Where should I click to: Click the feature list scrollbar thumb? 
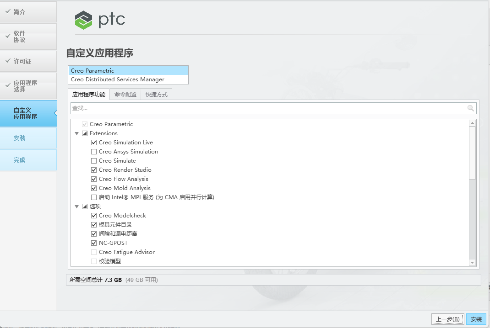tap(473, 153)
